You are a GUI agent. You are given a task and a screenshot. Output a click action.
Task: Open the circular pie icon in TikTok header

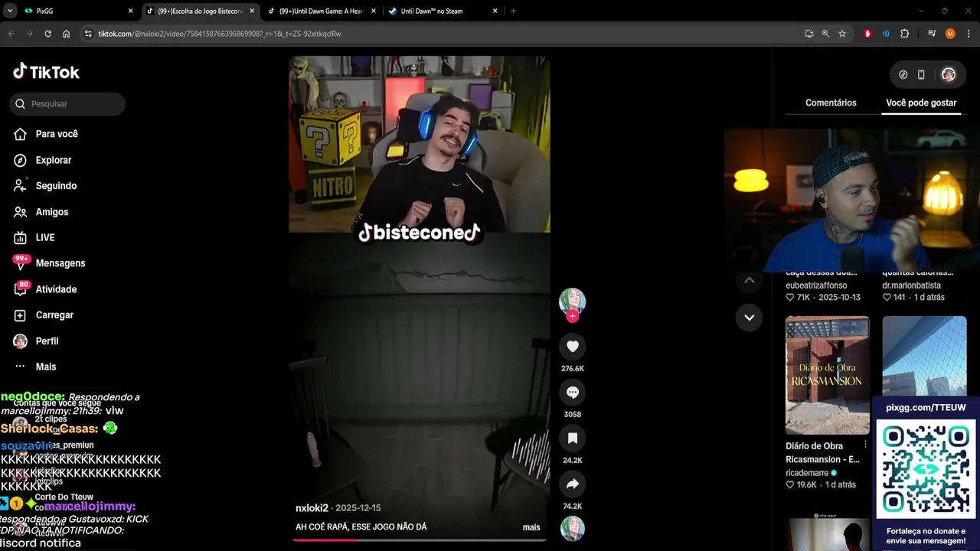903,75
